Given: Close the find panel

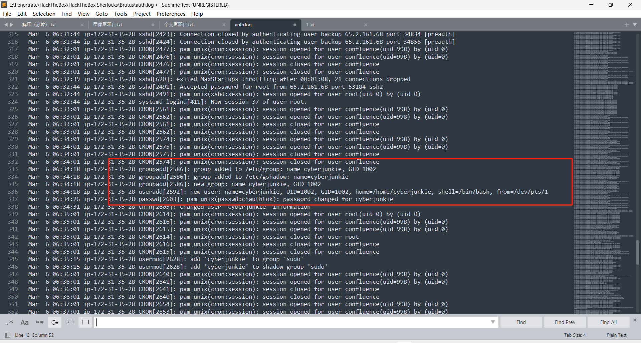Looking at the screenshot, I should click(x=635, y=320).
